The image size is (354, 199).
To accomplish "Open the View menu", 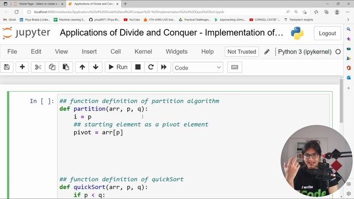I will 61,51.
